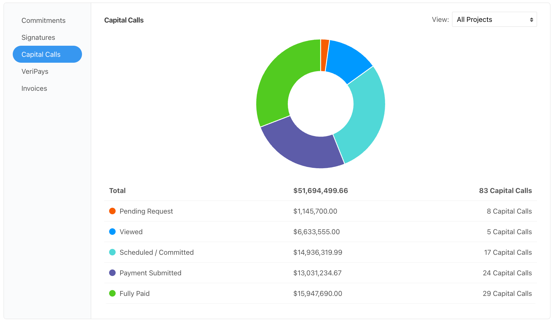
Task: Open VeriPays from the sidebar
Action: click(35, 72)
